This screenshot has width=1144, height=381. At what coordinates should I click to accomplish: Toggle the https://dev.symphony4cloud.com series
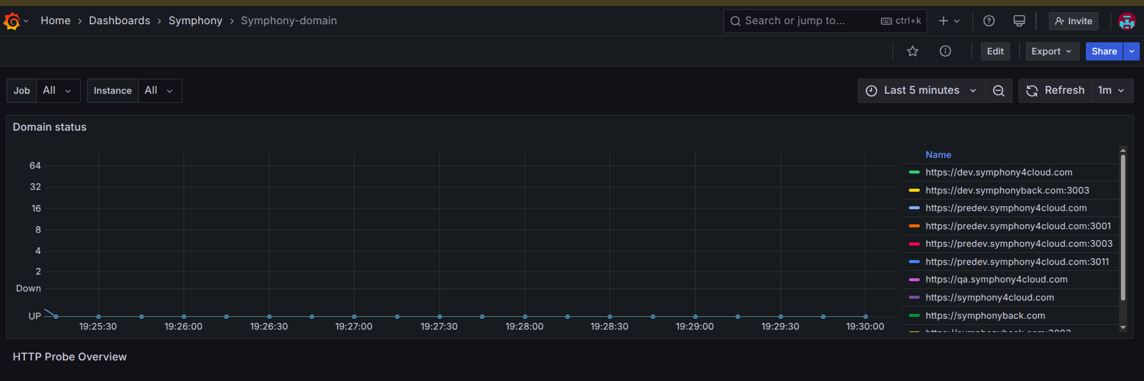tap(999, 172)
